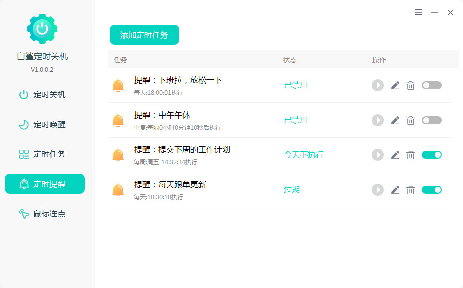Go to the 定时任务 section

point(44,154)
